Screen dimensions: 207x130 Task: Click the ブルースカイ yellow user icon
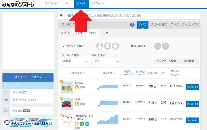(x=77, y=124)
